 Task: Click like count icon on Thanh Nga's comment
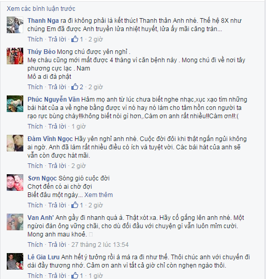(x=75, y=39)
